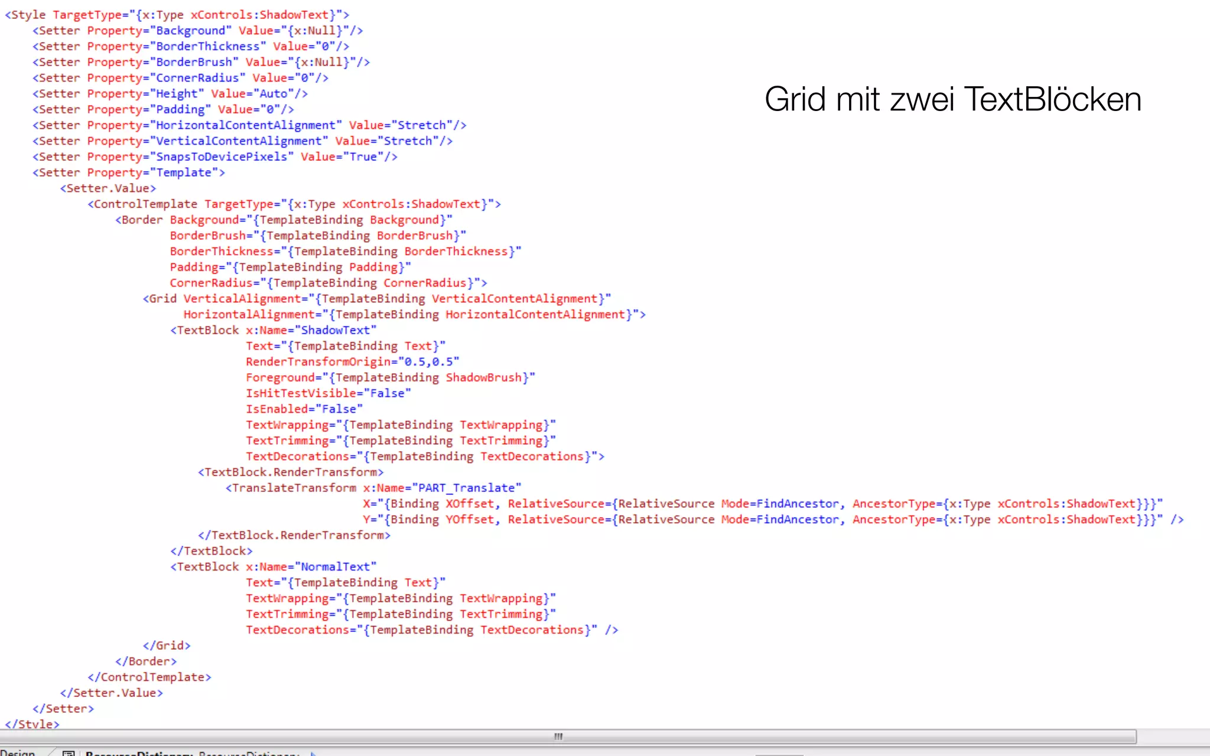1210x756 pixels.
Task: Click the closing </Setter> tag
Action: 63,709
